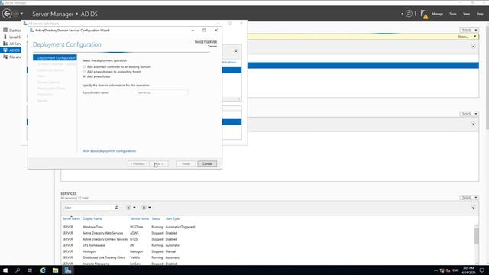Sort services by Status column
The image size is (489, 275).
point(156,219)
